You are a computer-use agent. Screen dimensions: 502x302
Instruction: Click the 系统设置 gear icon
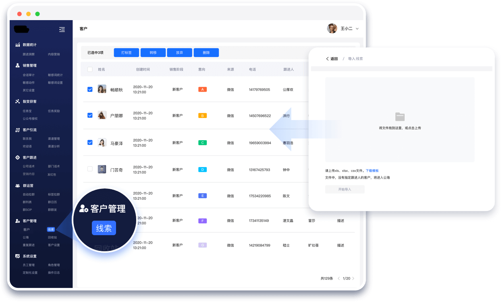17,256
